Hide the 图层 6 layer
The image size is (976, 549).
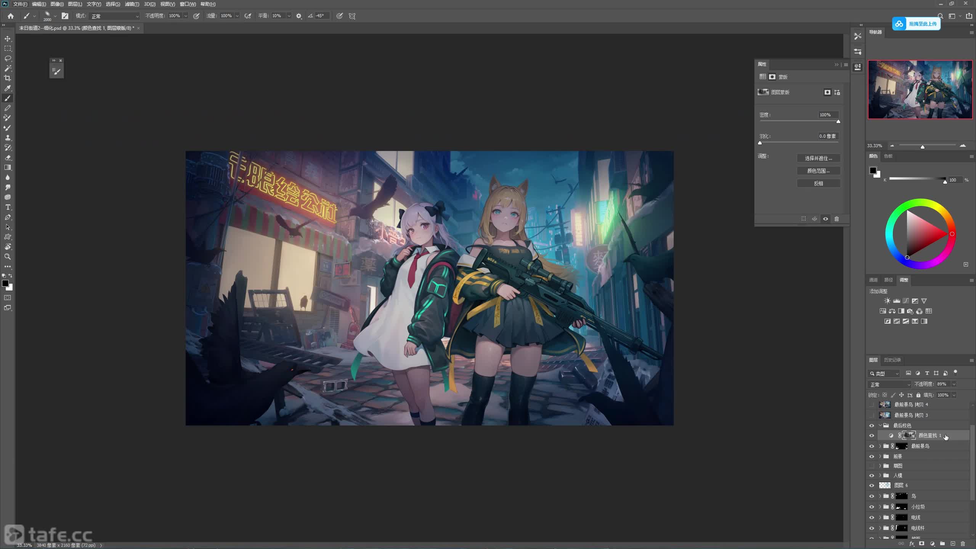872,485
